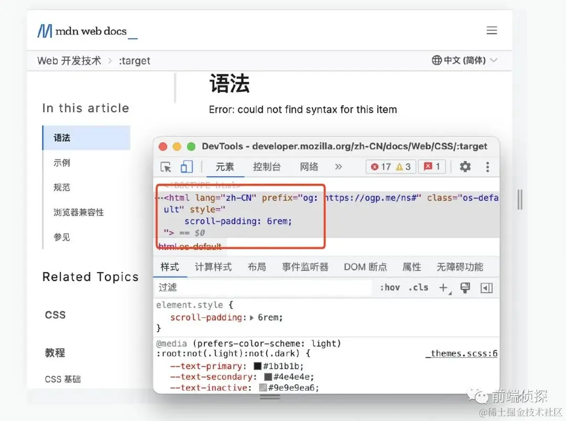Image resolution: width=566 pixels, height=421 pixels.
Task: Toggle the computed styles sidebar icon
Action: pyautogui.click(x=486, y=288)
